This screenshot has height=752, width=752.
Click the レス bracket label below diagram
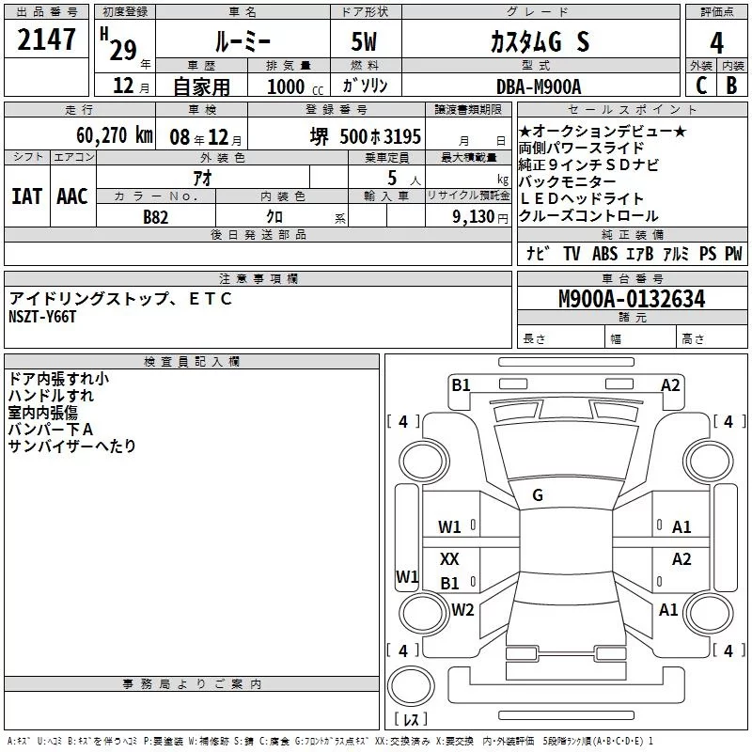(411, 719)
